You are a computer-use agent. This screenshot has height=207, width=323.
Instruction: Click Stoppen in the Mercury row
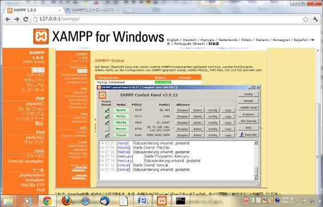[182, 129]
